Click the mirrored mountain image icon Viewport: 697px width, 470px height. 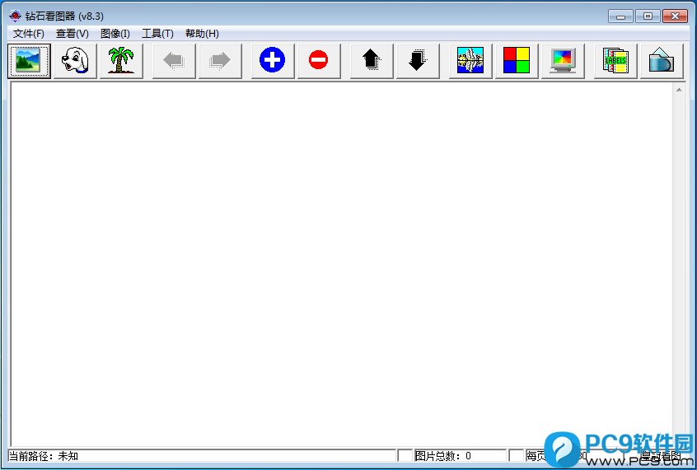pyautogui.click(x=470, y=61)
